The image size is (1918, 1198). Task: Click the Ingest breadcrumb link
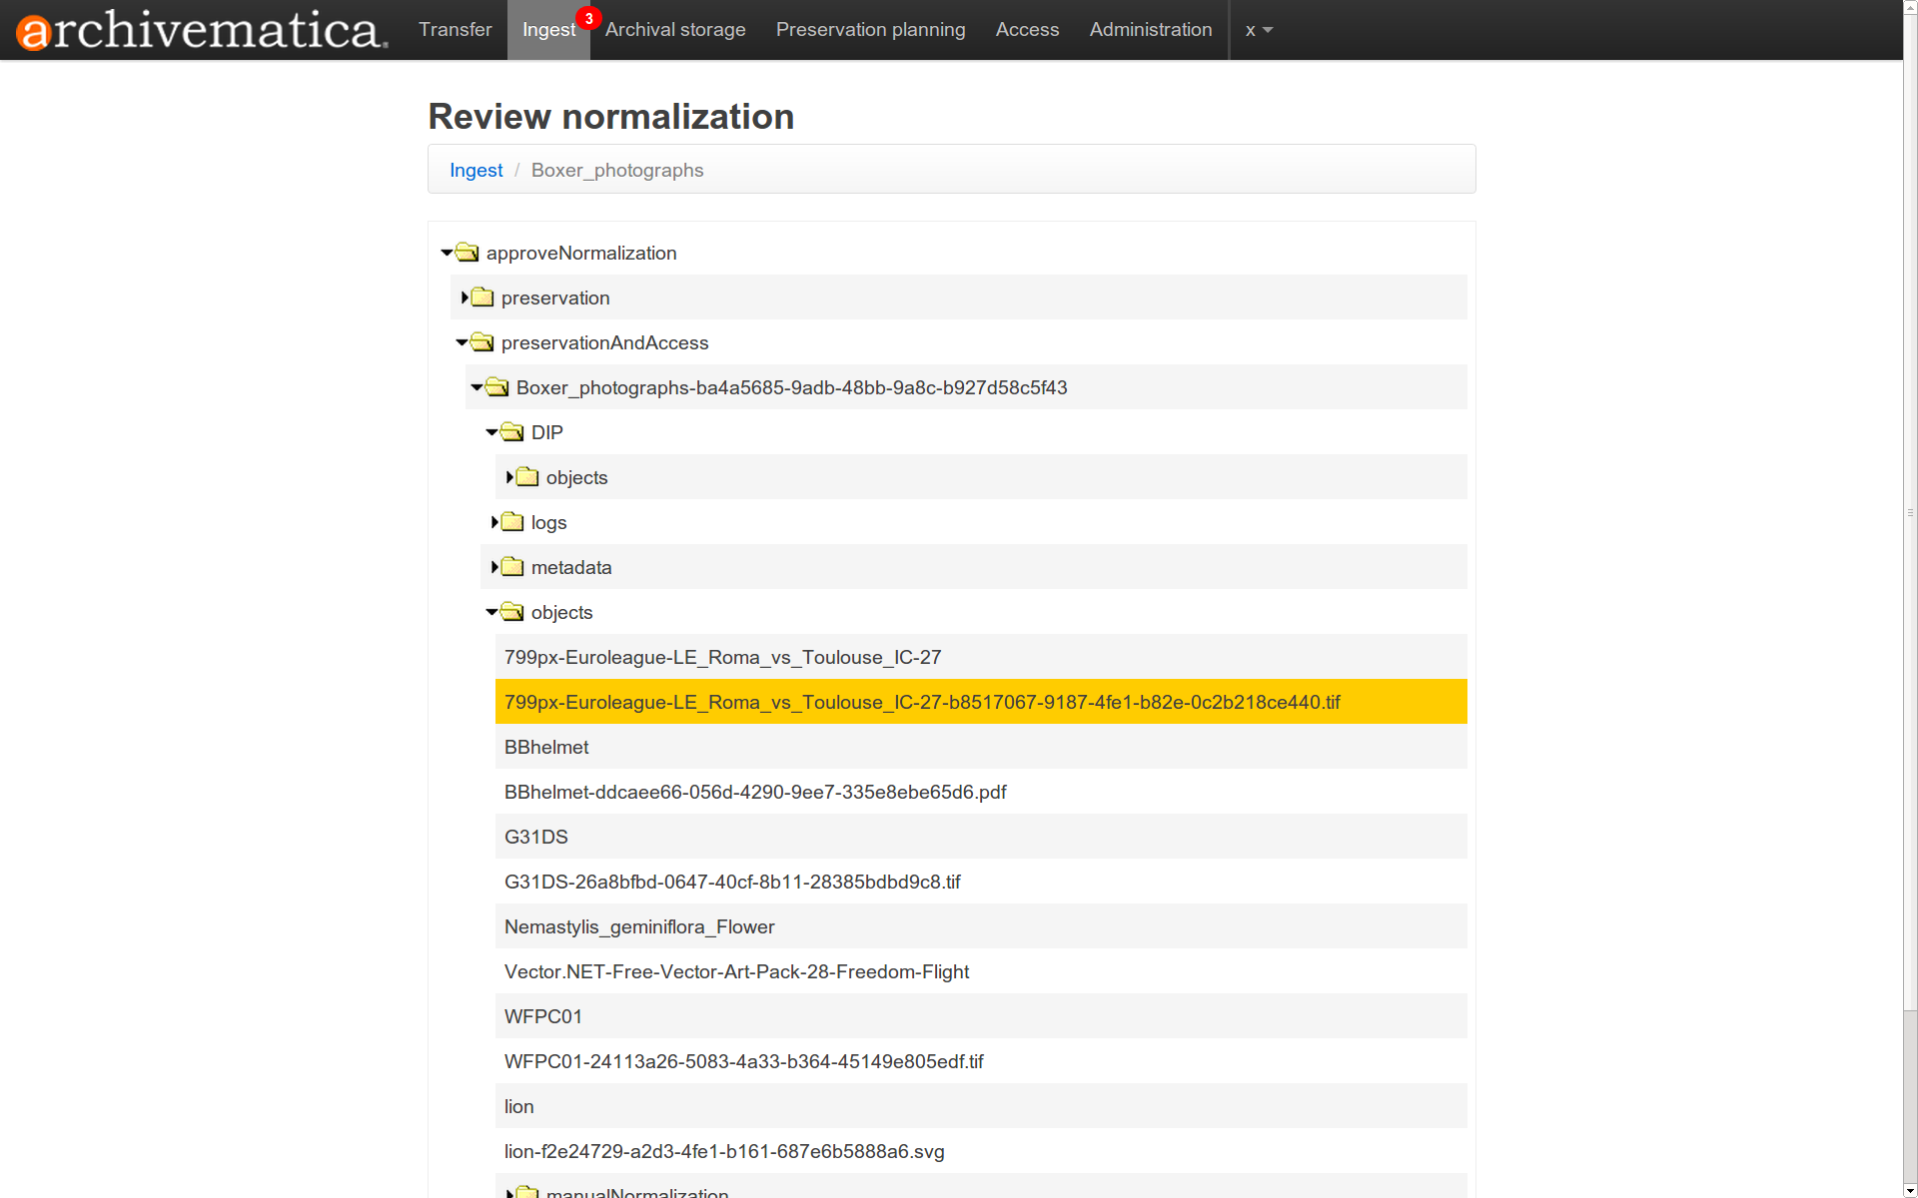476,170
